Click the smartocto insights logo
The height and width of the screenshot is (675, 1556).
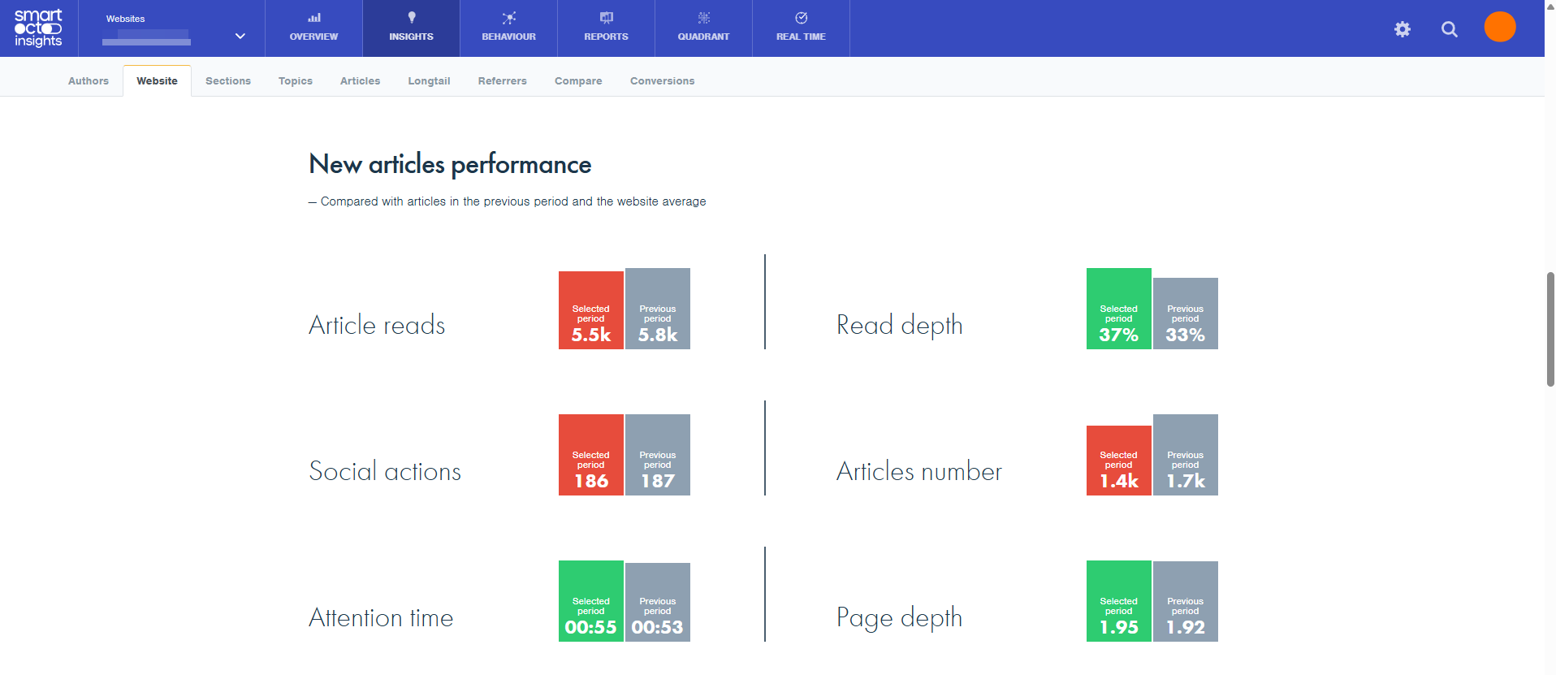tap(38, 28)
